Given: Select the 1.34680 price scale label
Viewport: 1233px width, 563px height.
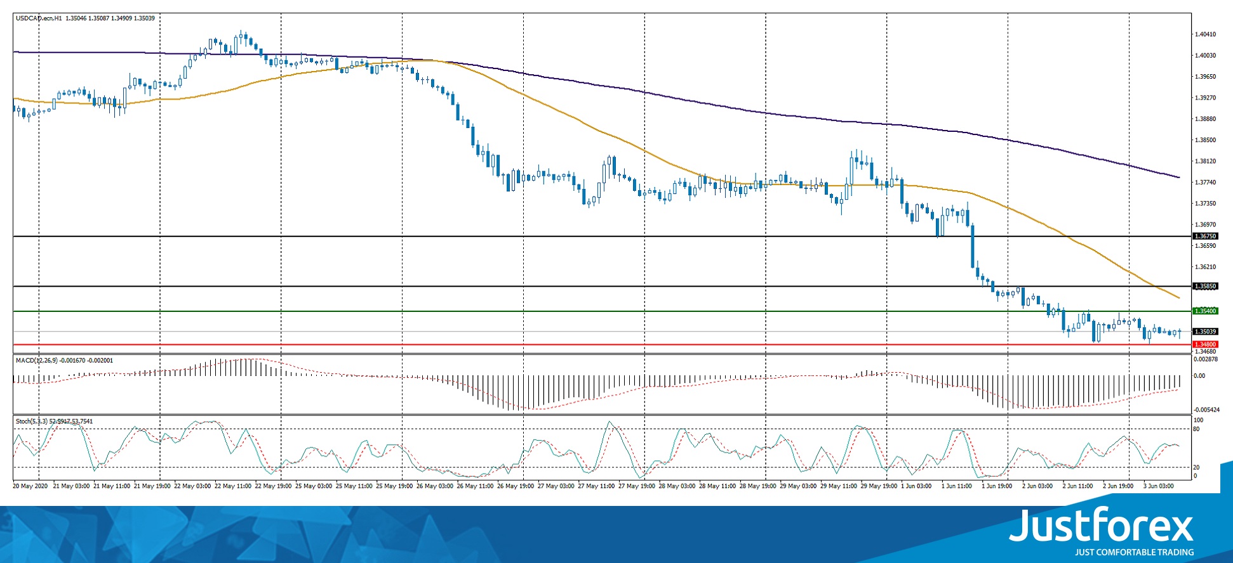Looking at the screenshot, I should [1205, 351].
